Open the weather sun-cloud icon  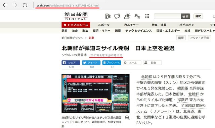pos(127,16)
